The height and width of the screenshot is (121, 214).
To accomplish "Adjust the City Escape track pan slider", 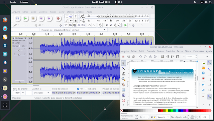I will pos(19,55).
